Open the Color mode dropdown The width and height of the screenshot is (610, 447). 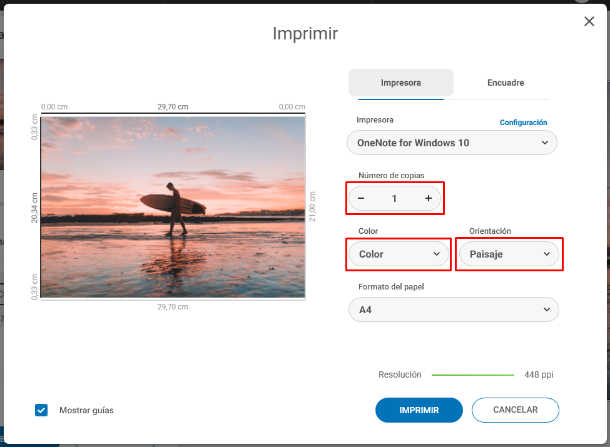399,254
